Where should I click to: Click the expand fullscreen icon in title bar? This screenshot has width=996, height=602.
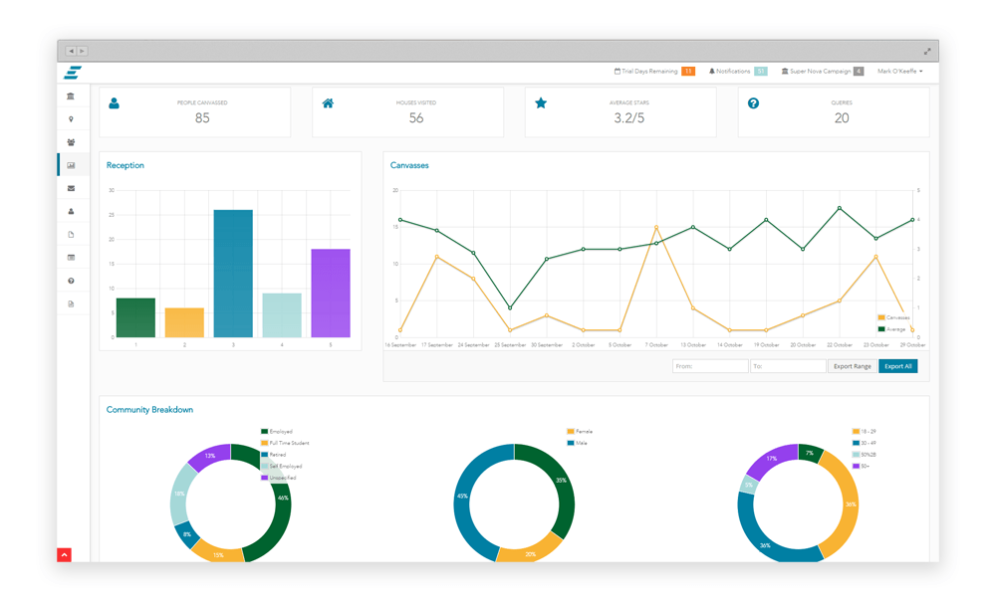[926, 51]
